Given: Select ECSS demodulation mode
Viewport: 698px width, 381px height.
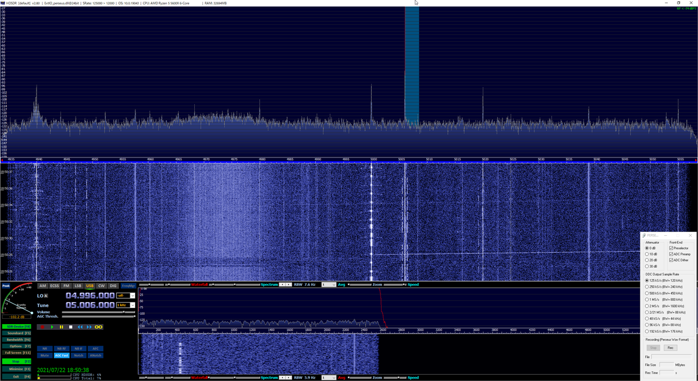Looking at the screenshot, I should click(x=55, y=286).
